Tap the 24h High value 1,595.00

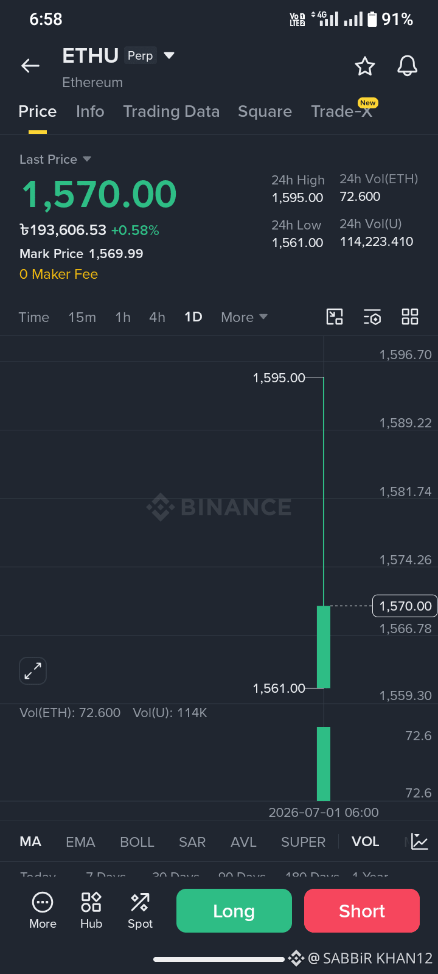297,198
